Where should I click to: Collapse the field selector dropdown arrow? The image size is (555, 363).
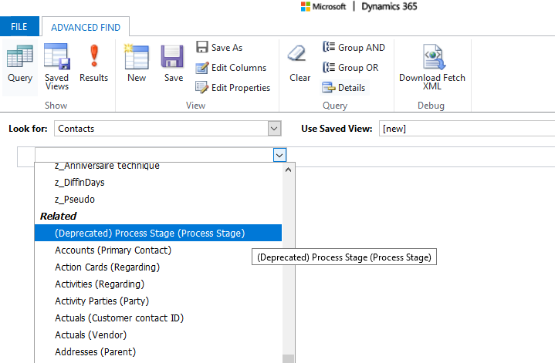coord(279,155)
